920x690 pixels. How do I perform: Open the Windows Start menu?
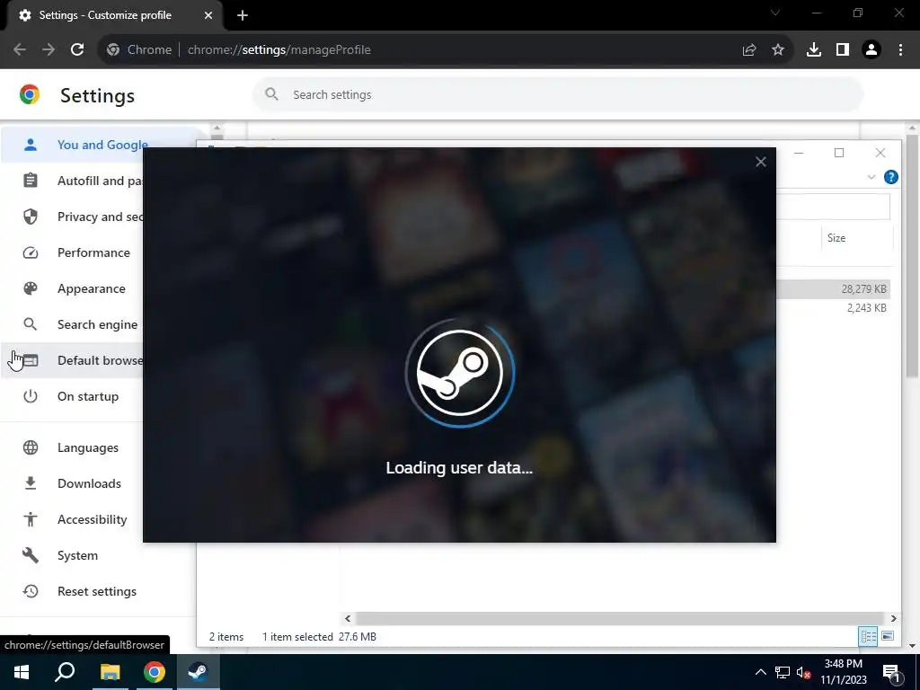[x=22, y=672]
